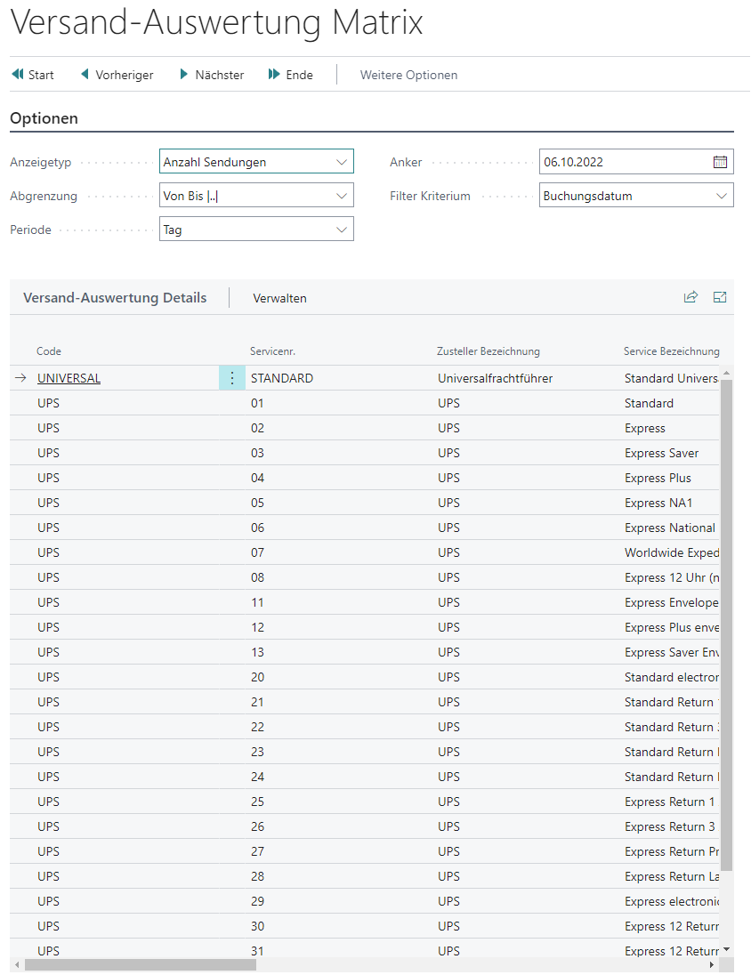Open the Anker calendar date picker
This screenshot has height=975, width=751.
720,162
